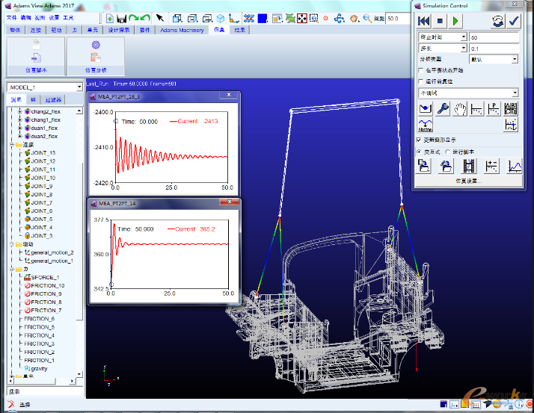
Task: Click the red center point toolbar icon
Action: click(325, 19)
